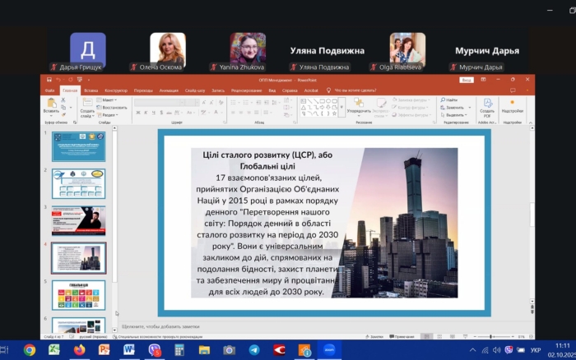Click the Заметки (Notes) button in status bar
Image resolution: width=576 pixels, height=360 pixels.
(x=376, y=337)
